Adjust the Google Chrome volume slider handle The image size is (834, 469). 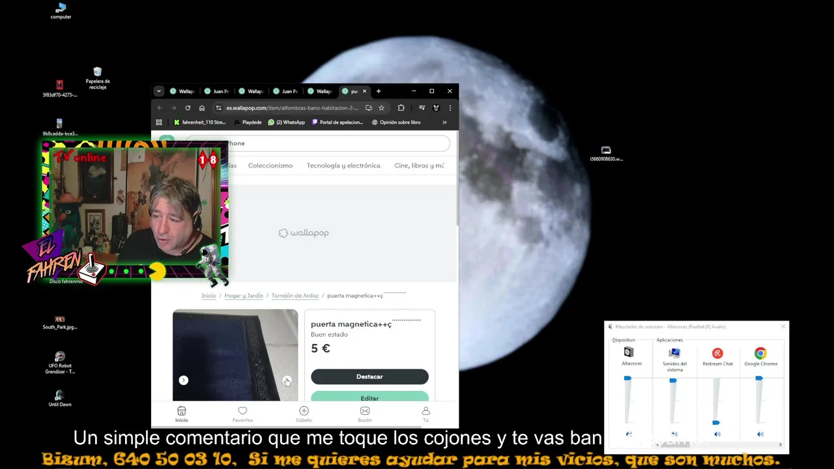click(759, 378)
